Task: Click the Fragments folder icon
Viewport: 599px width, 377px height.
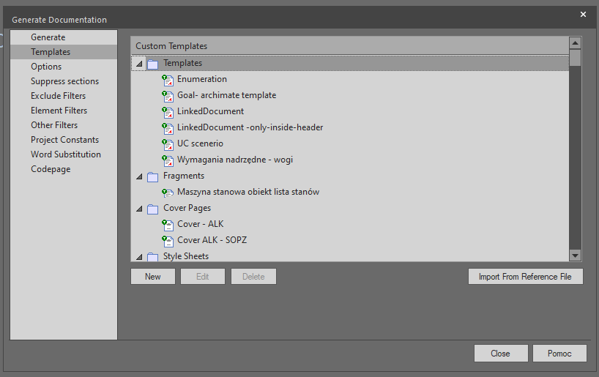Action: (153, 176)
